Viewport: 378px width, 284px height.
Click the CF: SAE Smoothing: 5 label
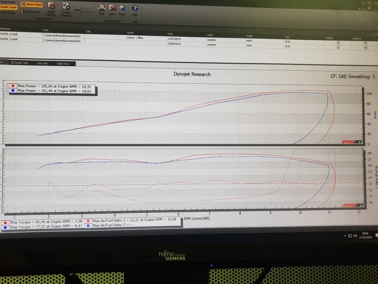[x=352, y=77]
